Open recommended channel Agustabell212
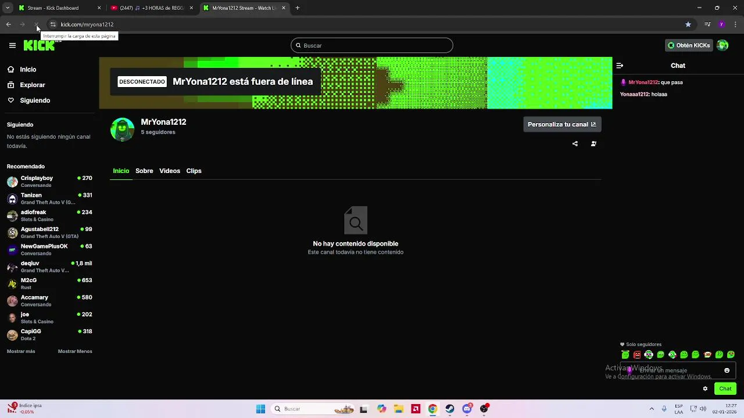Viewport: 744px width, 418px height. click(x=49, y=232)
